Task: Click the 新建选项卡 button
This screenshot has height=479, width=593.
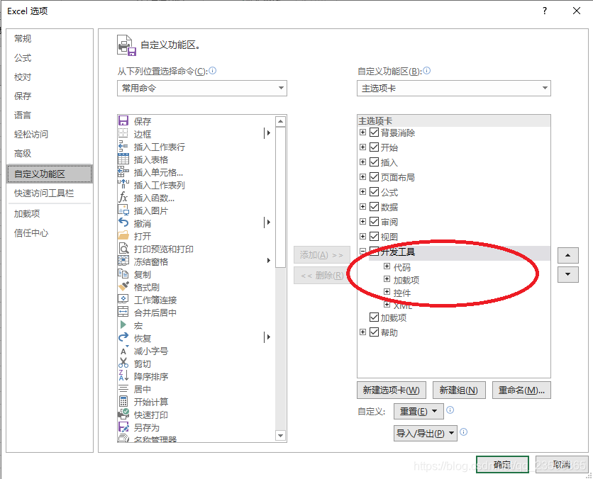Action: point(392,390)
